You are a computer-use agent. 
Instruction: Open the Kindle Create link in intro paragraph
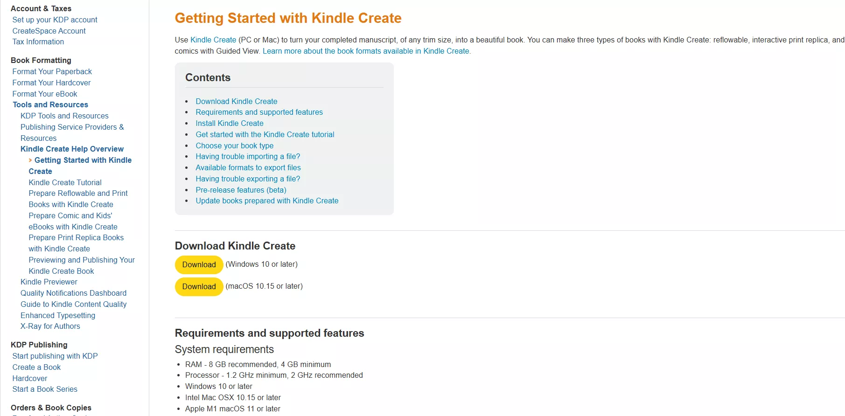coord(213,40)
